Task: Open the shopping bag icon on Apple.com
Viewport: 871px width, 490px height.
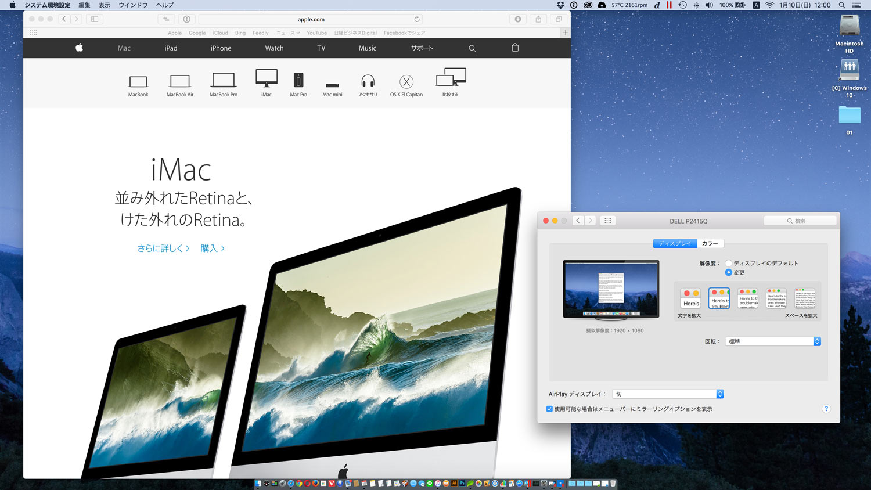Action: pyautogui.click(x=515, y=48)
